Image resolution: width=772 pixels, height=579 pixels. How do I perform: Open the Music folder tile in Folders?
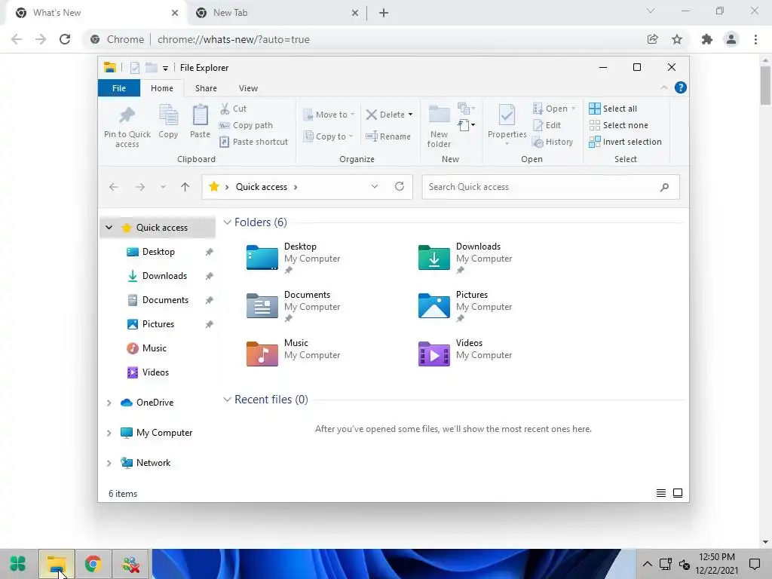(x=293, y=353)
